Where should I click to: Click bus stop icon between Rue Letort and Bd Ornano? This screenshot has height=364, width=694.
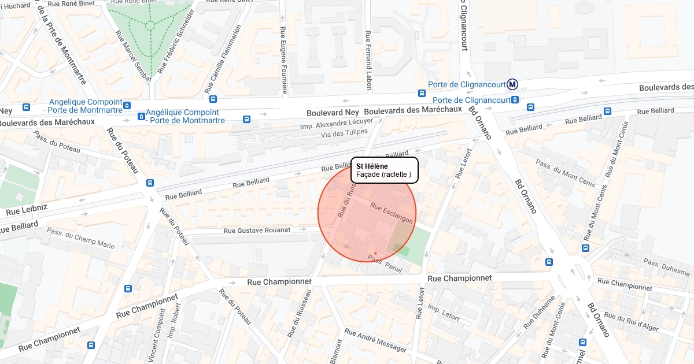tap(549, 262)
